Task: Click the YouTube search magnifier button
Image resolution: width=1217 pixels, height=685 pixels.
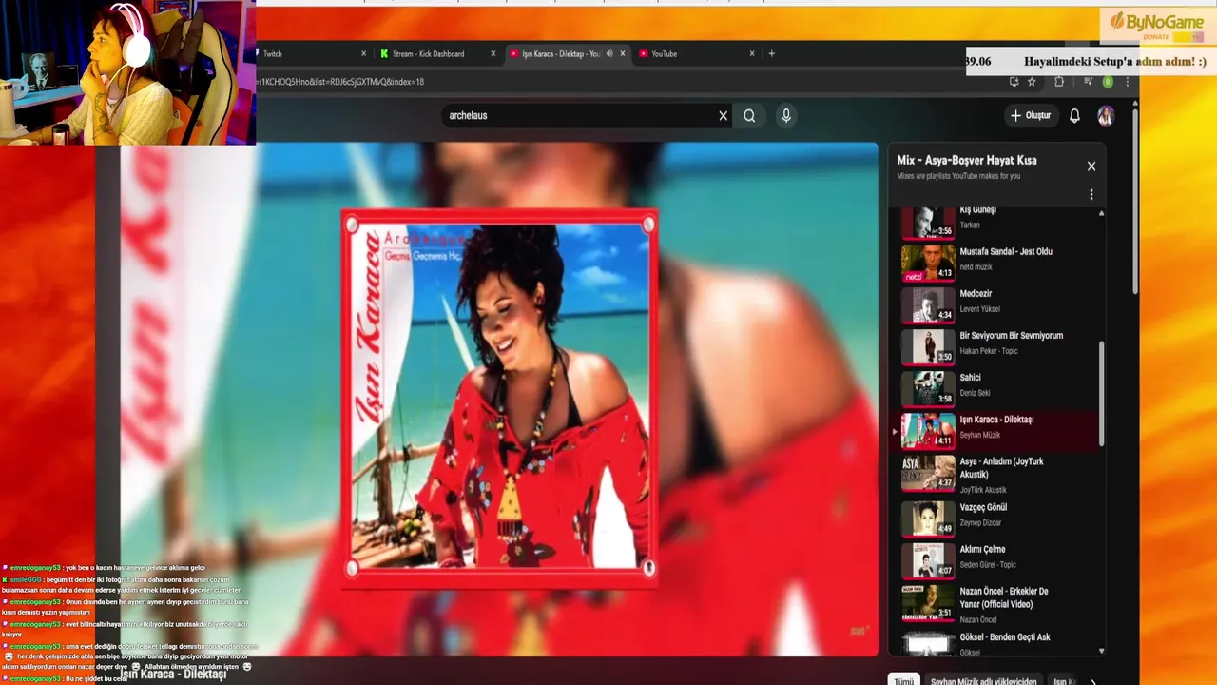Action: click(749, 116)
